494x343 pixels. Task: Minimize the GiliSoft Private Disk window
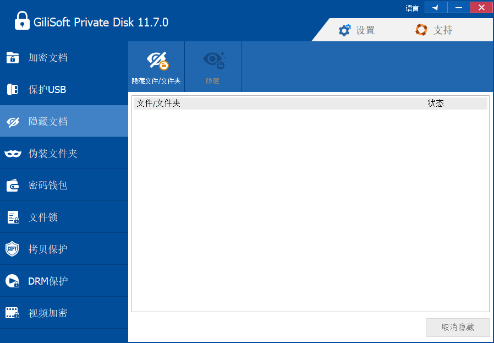(459, 8)
